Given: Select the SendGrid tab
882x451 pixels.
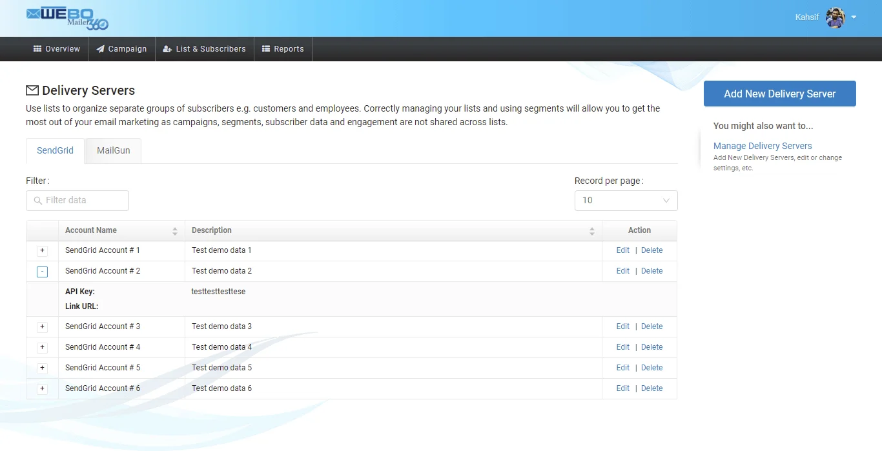Looking at the screenshot, I should point(55,150).
